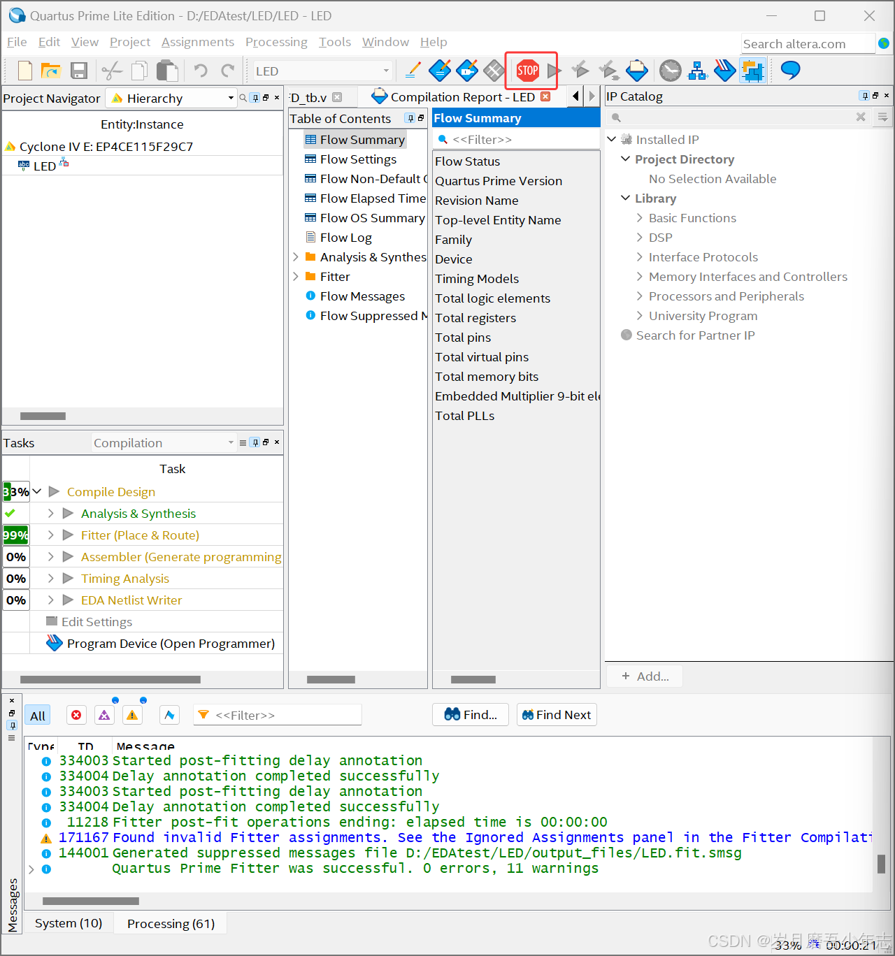Expand the Analysis & Synthesis report folder
This screenshot has width=895, height=956.
pyautogui.click(x=296, y=257)
